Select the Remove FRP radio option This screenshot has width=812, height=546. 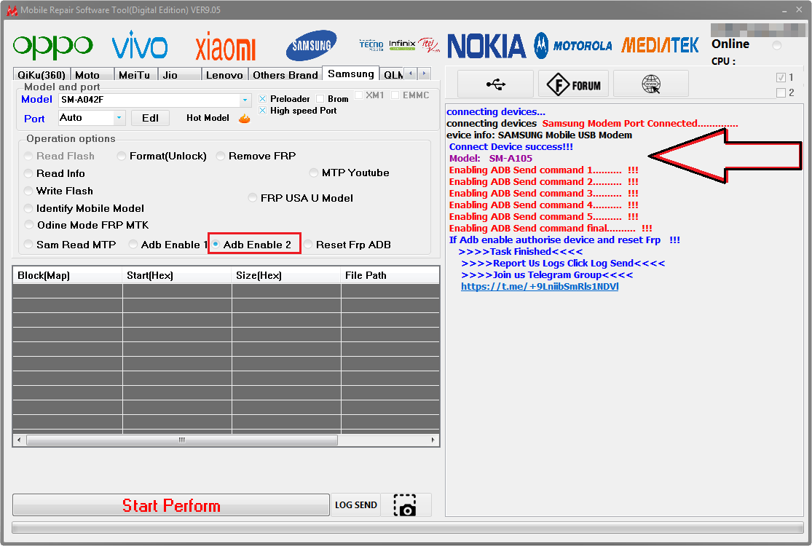(x=221, y=156)
